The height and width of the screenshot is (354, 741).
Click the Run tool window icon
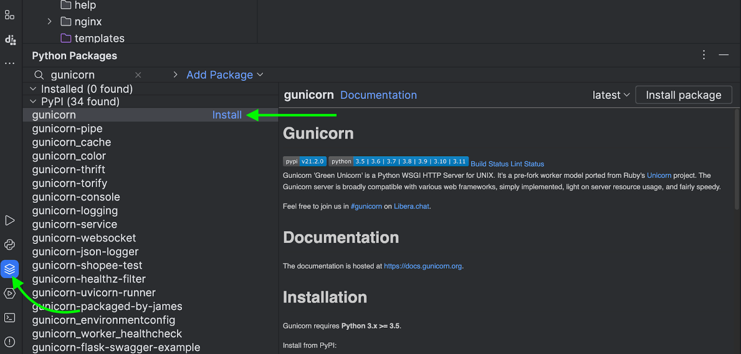(x=10, y=220)
